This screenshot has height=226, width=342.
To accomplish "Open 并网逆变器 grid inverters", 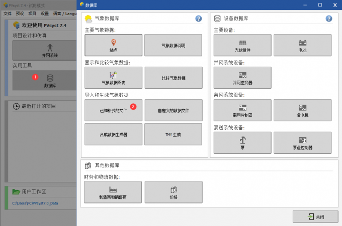I will tap(242, 78).
